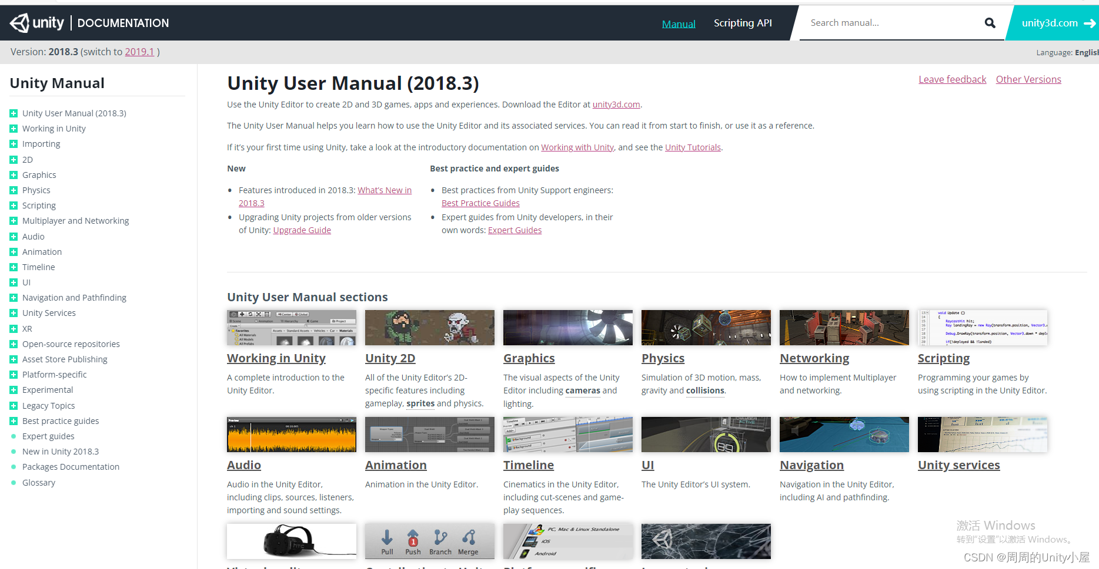Image resolution: width=1099 pixels, height=569 pixels.
Task: Open the Upgrade Guide link
Action: click(302, 230)
